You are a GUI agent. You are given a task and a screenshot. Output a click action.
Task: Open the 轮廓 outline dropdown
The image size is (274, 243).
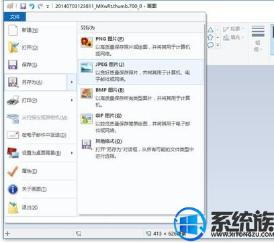(x=233, y=29)
